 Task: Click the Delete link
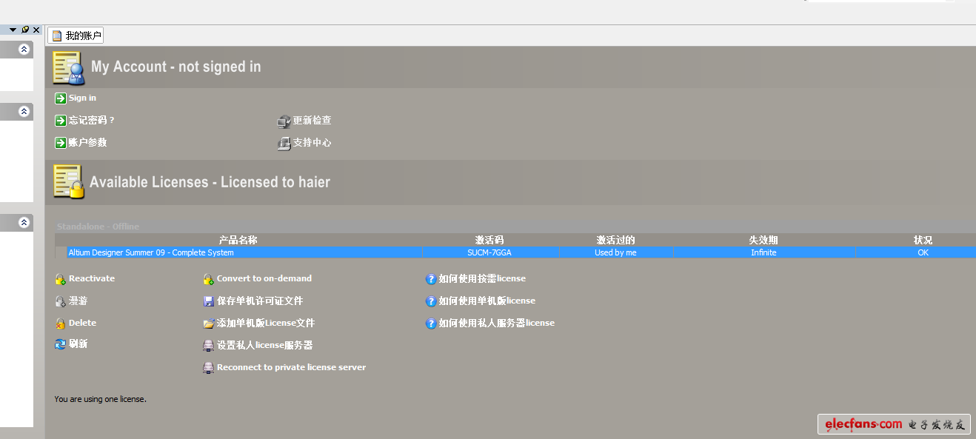pos(82,324)
